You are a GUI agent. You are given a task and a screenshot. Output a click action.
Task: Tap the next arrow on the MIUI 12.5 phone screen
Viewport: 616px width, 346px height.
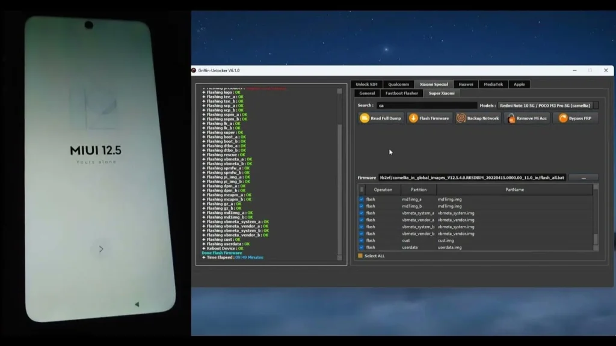pyautogui.click(x=101, y=249)
